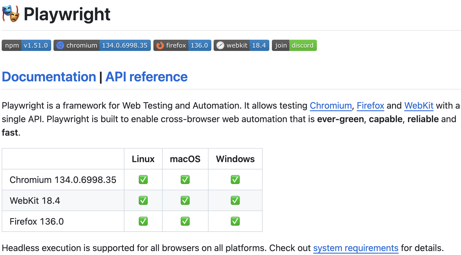The height and width of the screenshot is (255, 461).
Task: Follow the Firefox link in the paragraph
Action: pyautogui.click(x=370, y=106)
